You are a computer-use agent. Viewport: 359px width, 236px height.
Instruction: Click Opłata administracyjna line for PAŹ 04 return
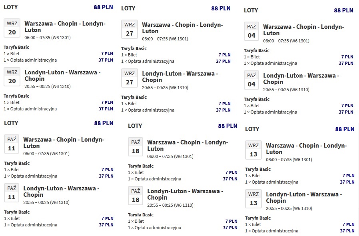[x=270, y=112]
